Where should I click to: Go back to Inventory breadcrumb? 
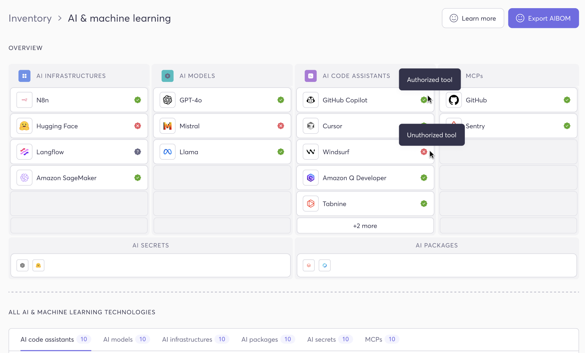pyautogui.click(x=30, y=18)
